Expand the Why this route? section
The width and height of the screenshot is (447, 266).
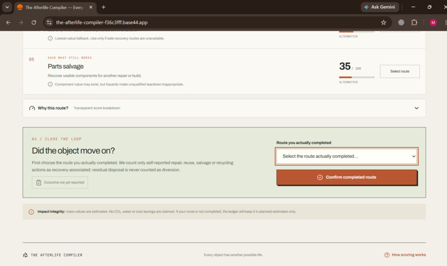224,108
